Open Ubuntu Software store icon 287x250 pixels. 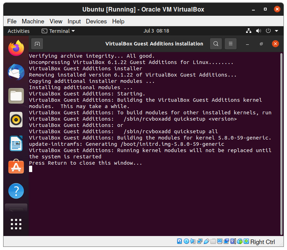(x=16, y=166)
